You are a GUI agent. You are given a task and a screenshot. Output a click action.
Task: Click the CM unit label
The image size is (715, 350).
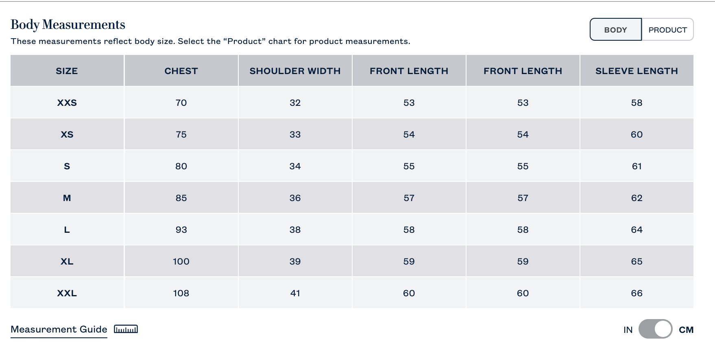pyautogui.click(x=686, y=330)
